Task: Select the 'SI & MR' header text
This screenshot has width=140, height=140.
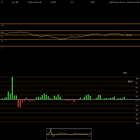Action: 15,2
